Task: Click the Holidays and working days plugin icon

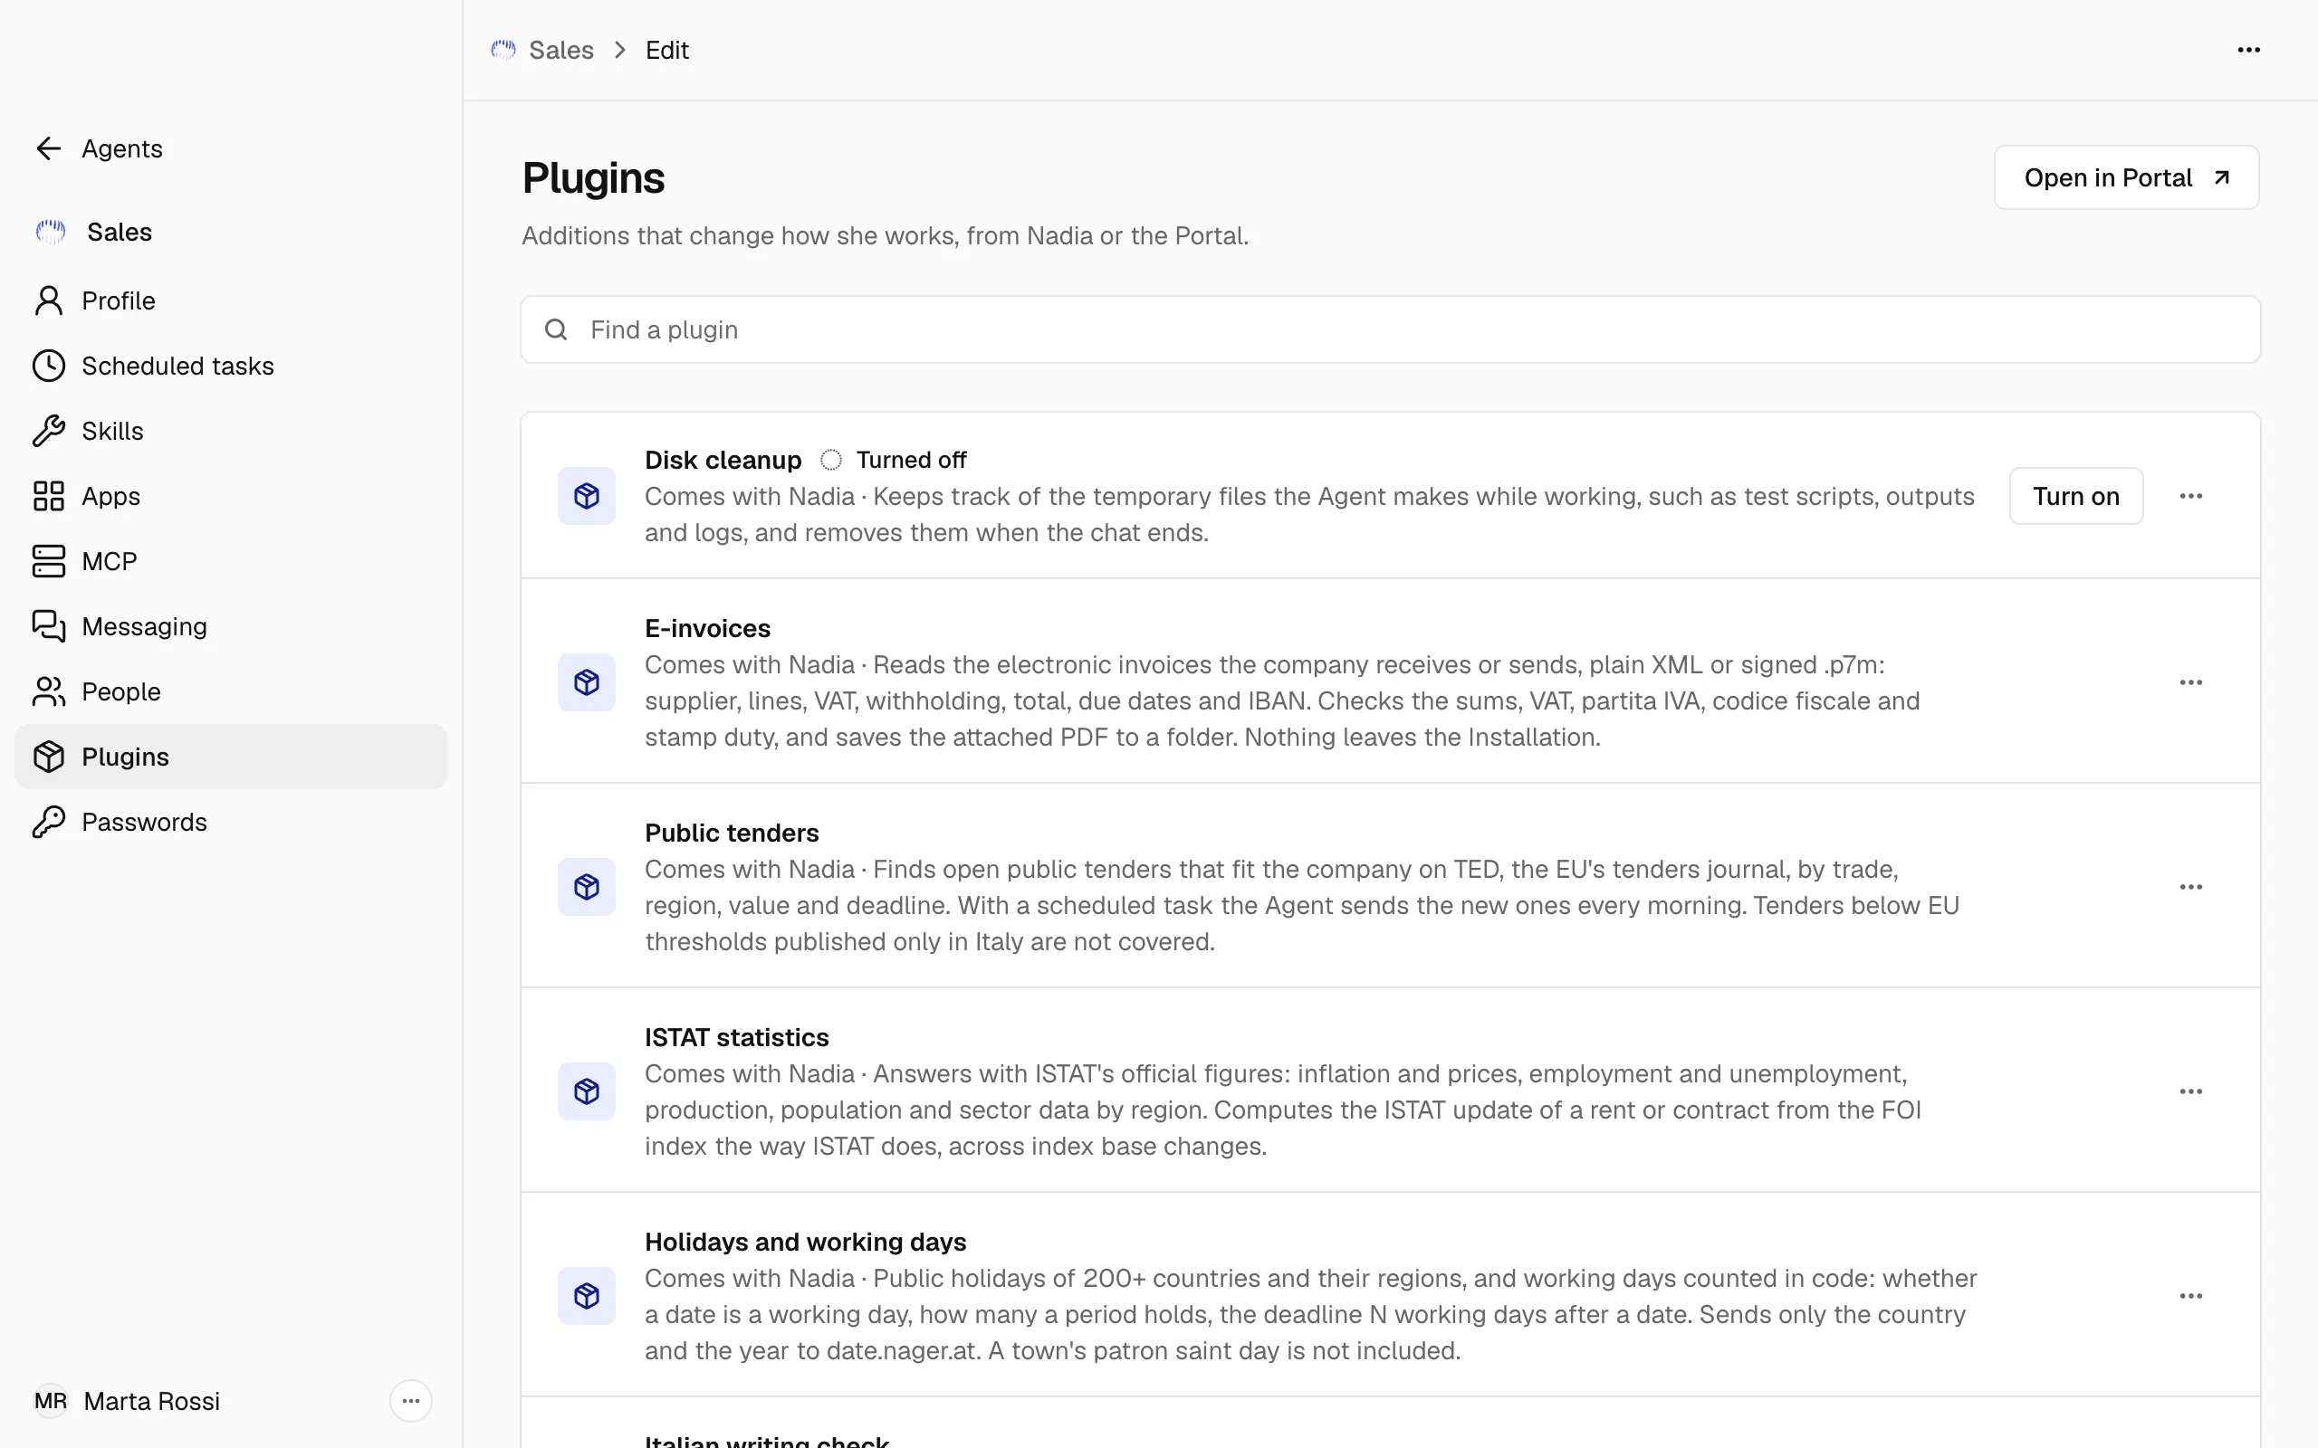Action: [587, 1296]
